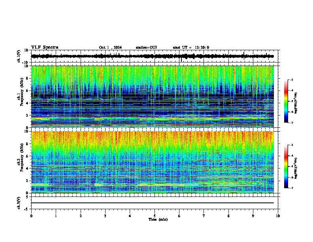
Task: Click the time axis tick label "7"
Action: point(204,216)
